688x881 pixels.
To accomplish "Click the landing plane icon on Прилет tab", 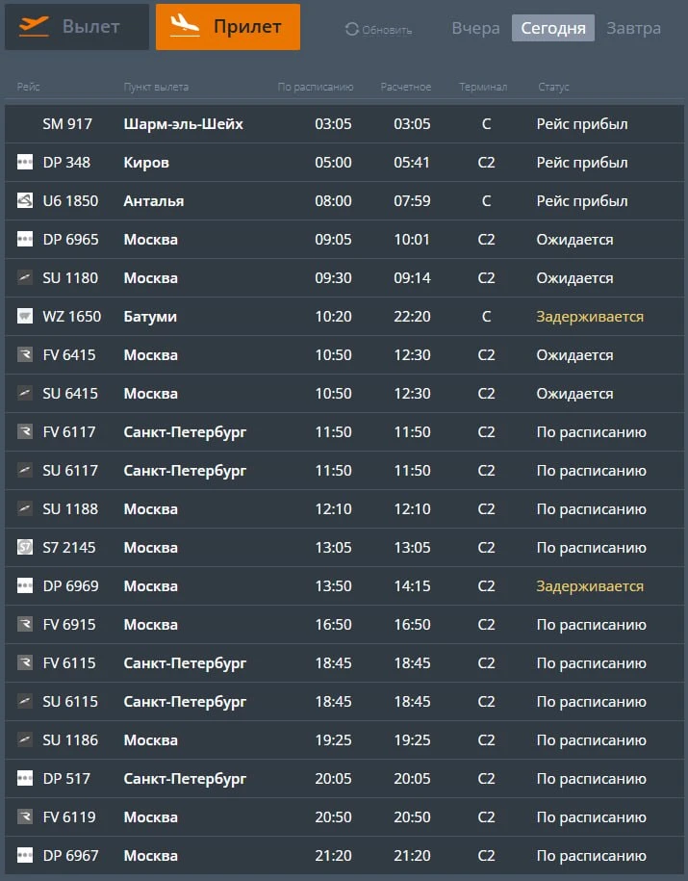I will (185, 26).
